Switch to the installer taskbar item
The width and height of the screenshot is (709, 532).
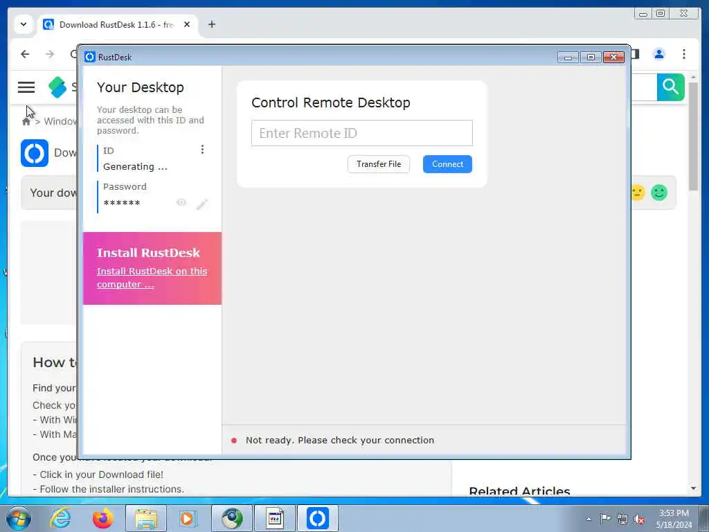274,518
